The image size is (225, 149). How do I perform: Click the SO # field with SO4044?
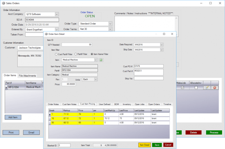(42, 20)
